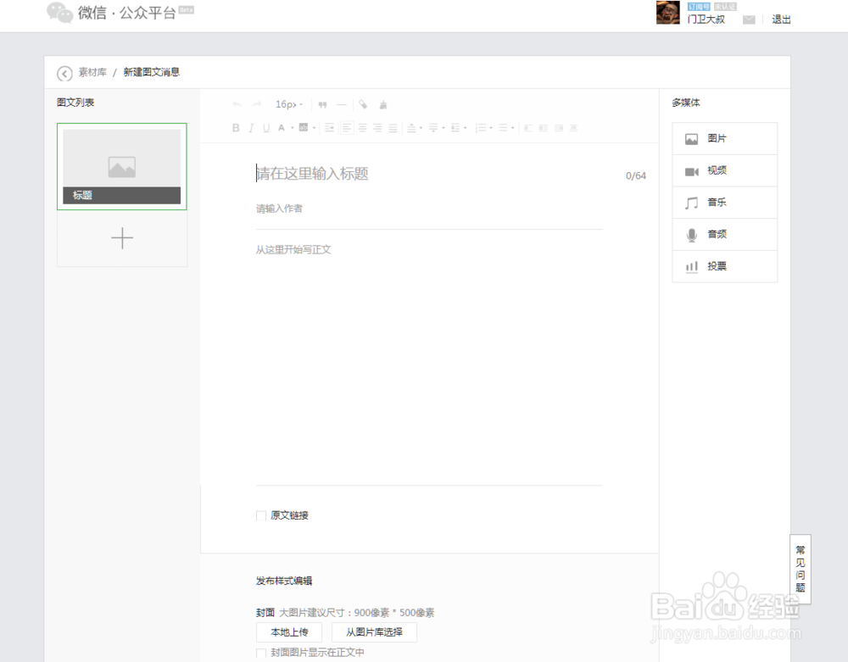Click the 本地上传 upload button
This screenshot has width=848, height=662.
tap(287, 631)
